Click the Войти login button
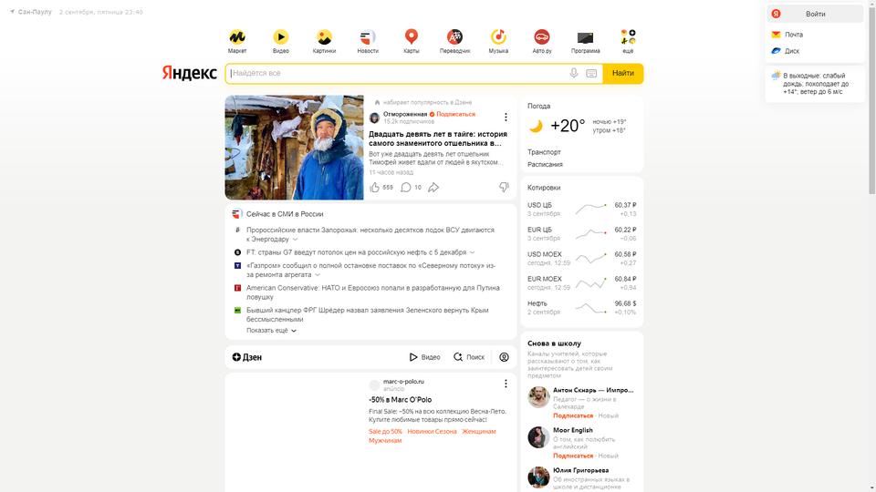Viewport: 876px width, 492px height. (815, 14)
